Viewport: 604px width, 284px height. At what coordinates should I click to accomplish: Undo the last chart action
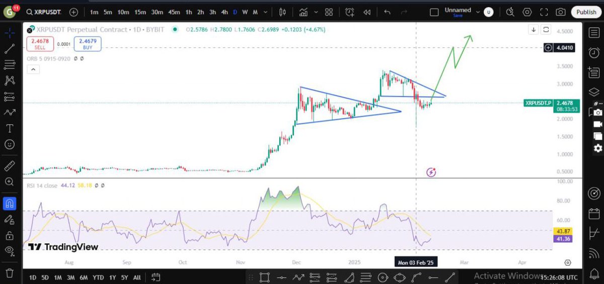point(387,12)
